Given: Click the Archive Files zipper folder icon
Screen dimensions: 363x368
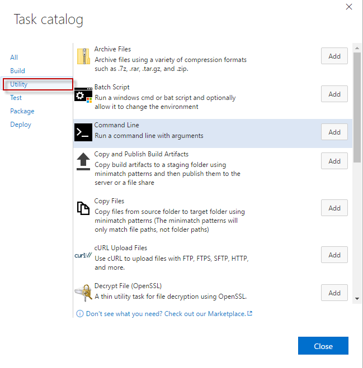Looking at the screenshot, I should tap(83, 56).
